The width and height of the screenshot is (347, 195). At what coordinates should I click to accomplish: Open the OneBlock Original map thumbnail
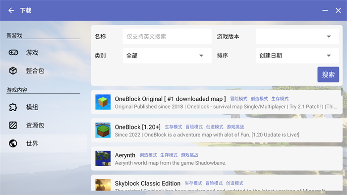click(x=103, y=102)
